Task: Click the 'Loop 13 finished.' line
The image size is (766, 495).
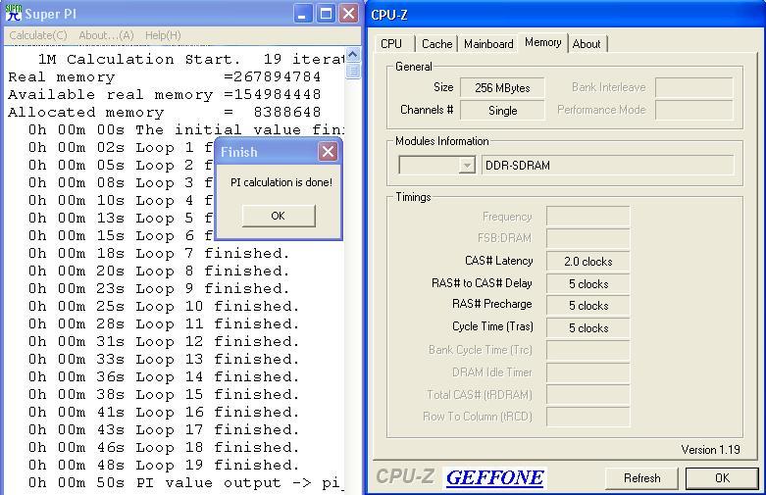Action: tap(164, 360)
